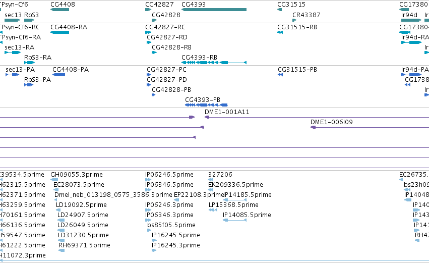Click Dmel_neb_013198_0575_3586.3prime entry
Image resolution: width=429 pixels, height=263 pixels.
(113, 195)
